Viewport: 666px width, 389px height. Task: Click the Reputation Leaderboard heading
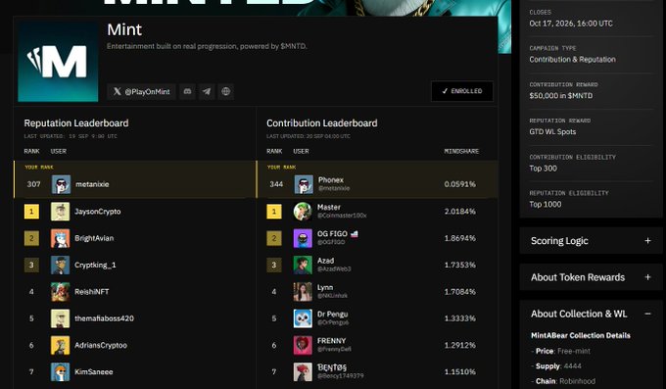[x=76, y=123]
